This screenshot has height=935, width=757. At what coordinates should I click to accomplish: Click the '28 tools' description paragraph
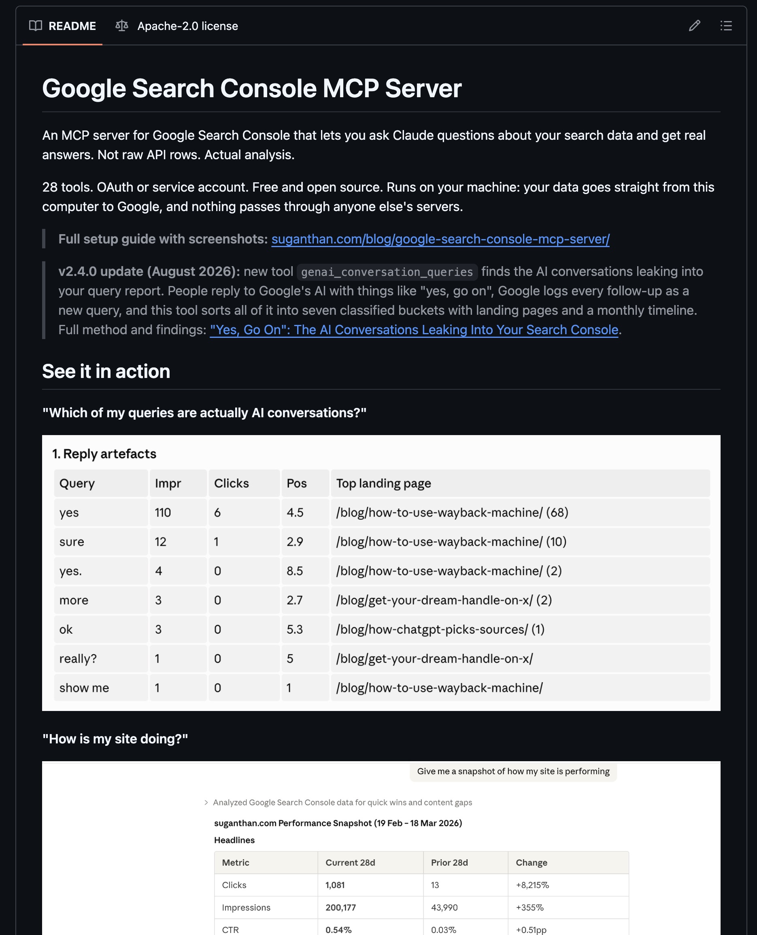(378, 197)
